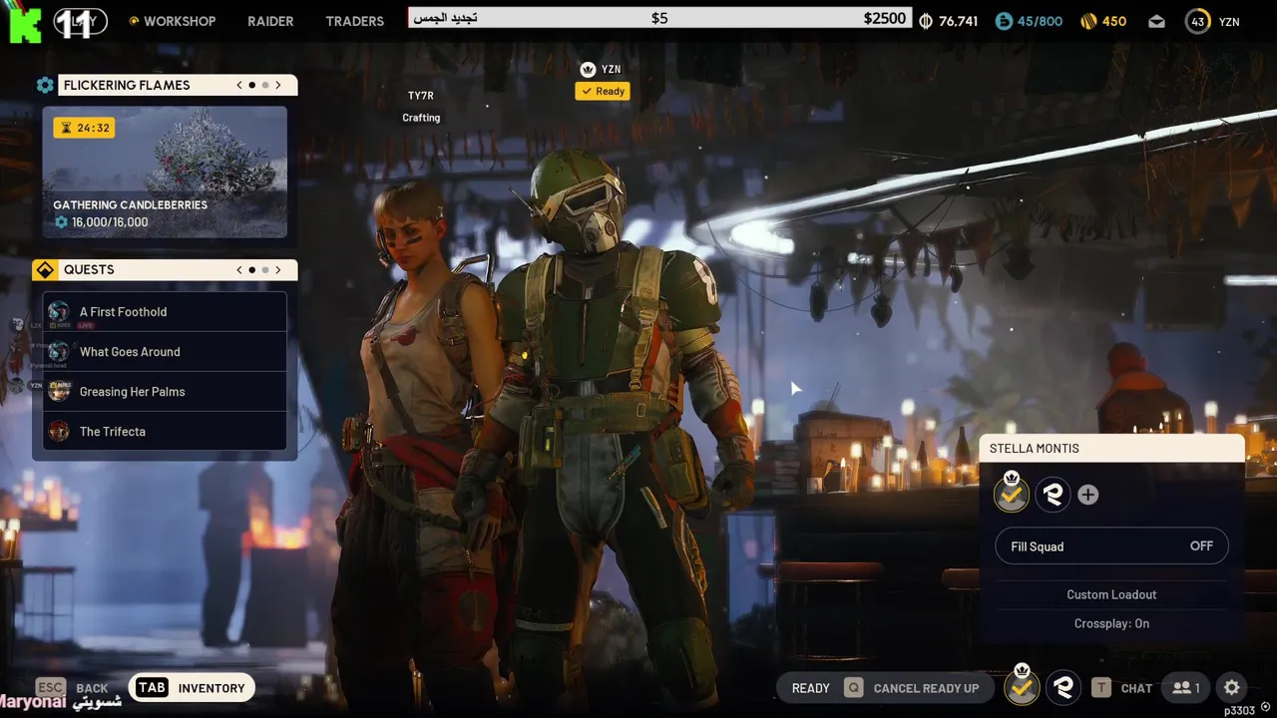The height and width of the screenshot is (718, 1277).
Task: Click the Greasing Her Palms quest giver portrait
Action: click(x=59, y=391)
